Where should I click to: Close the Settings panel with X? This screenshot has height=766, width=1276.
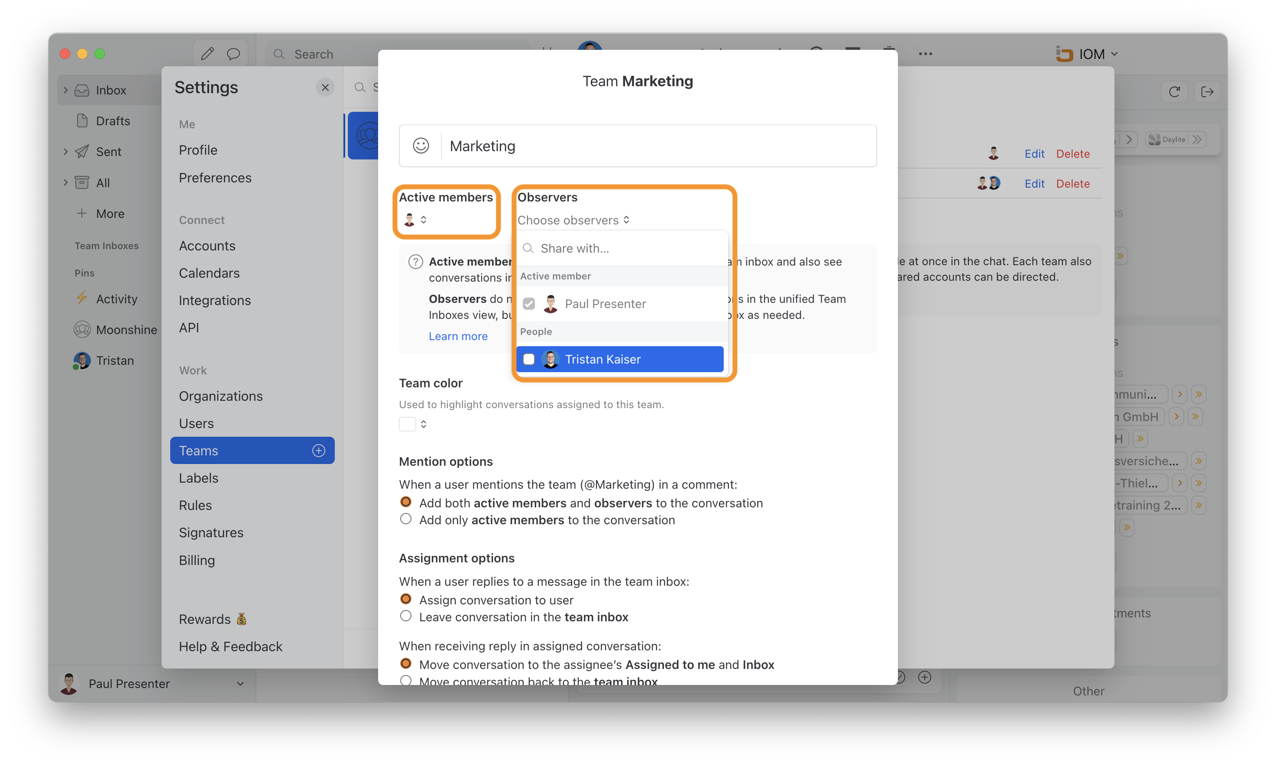(x=325, y=88)
